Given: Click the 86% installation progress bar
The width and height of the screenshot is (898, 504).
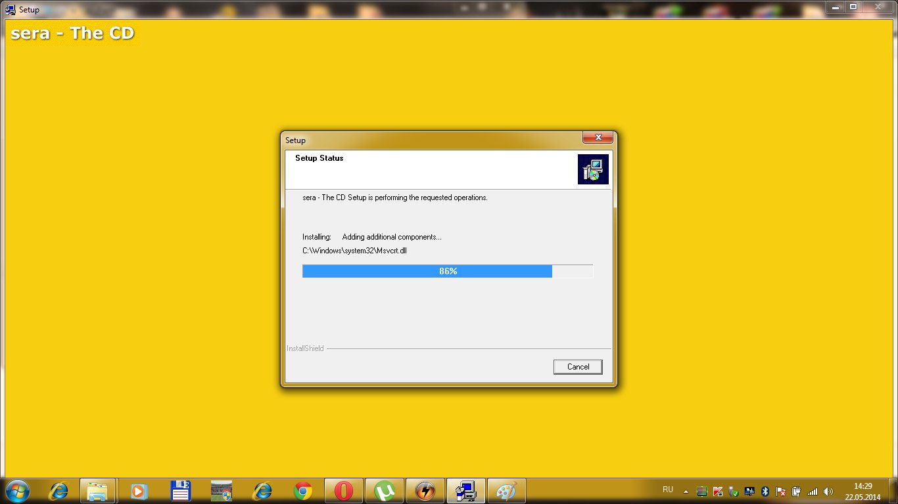Looking at the screenshot, I should pos(447,271).
